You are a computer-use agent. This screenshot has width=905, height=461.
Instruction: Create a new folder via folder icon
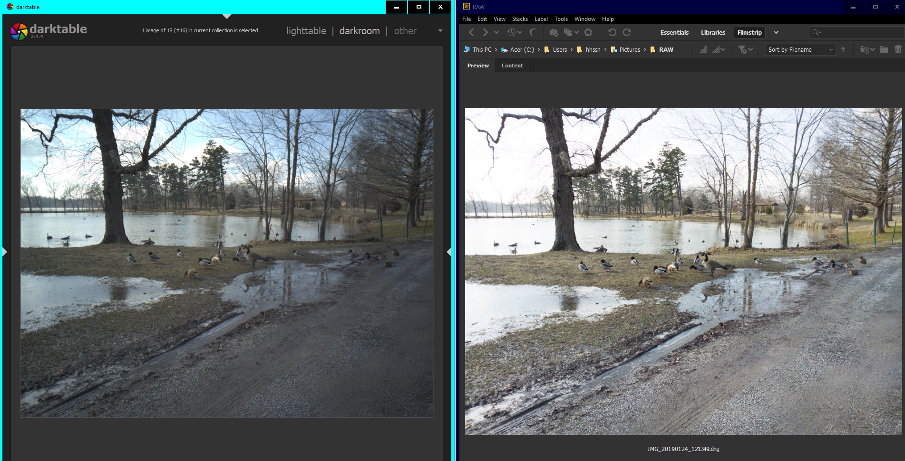884,49
